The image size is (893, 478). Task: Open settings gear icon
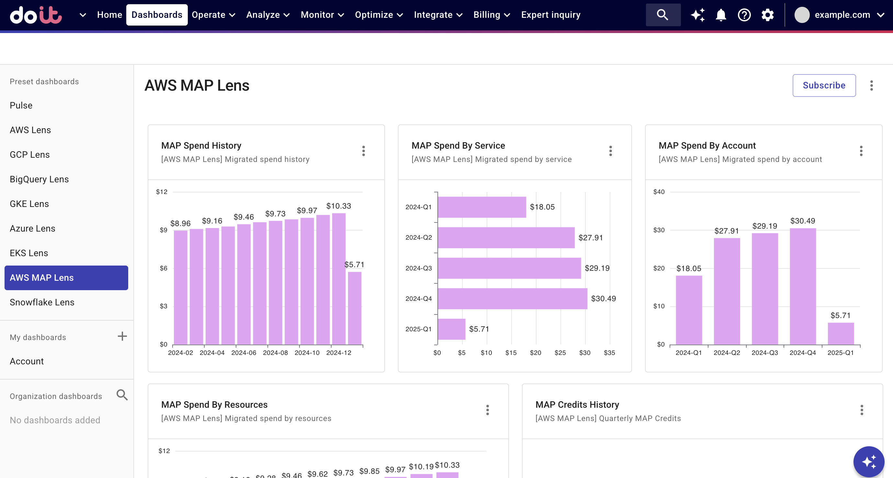click(767, 15)
